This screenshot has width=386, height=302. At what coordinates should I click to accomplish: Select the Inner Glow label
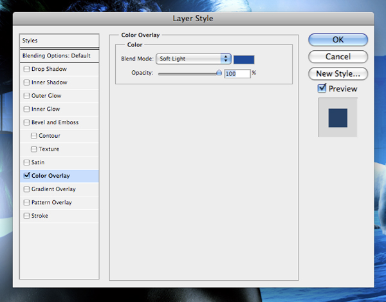click(46, 109)
